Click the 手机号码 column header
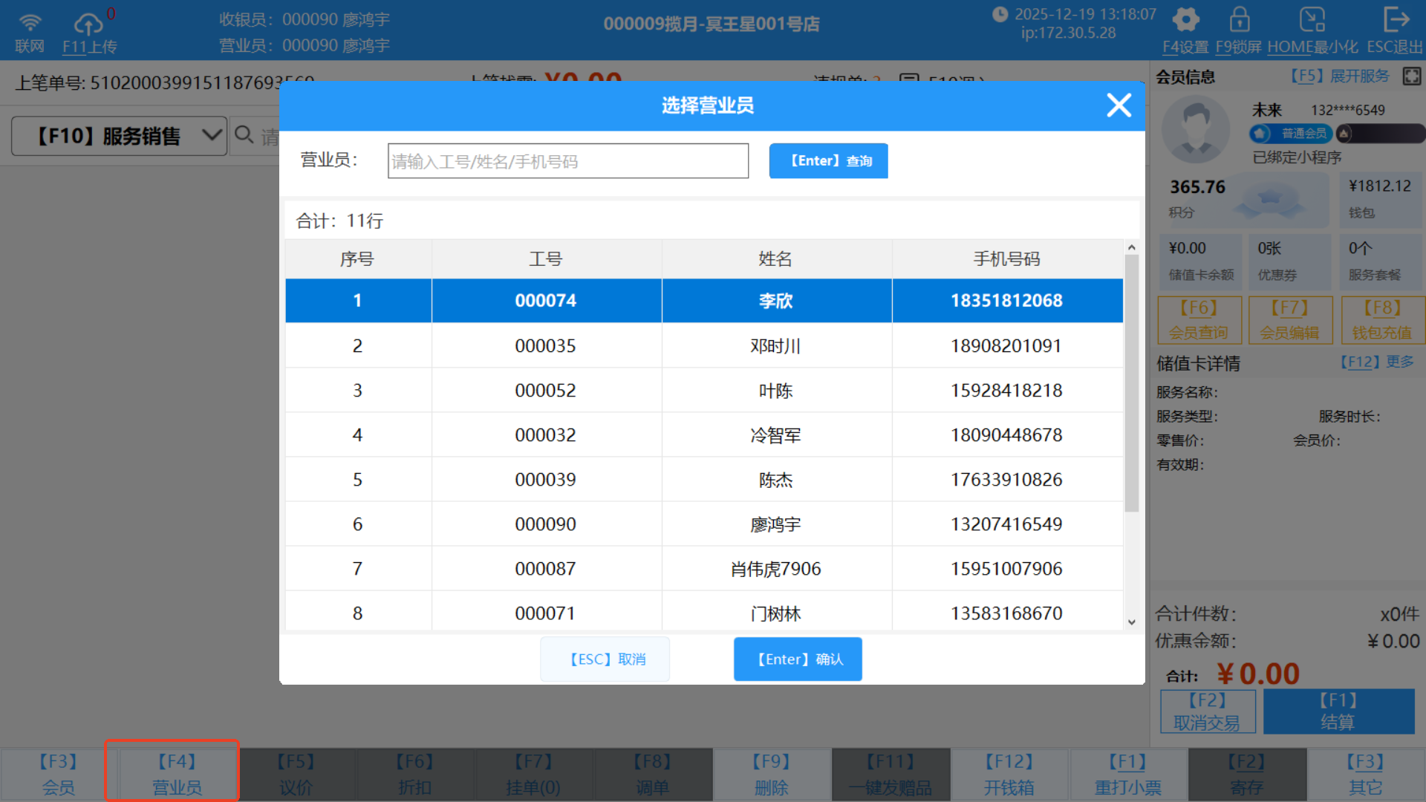 [x=1007, y=259]
